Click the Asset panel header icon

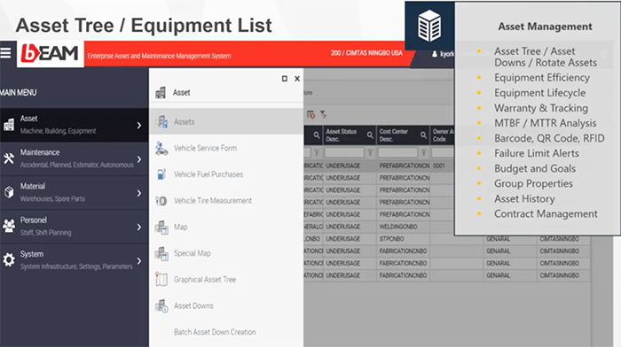[x=161, y=92]
